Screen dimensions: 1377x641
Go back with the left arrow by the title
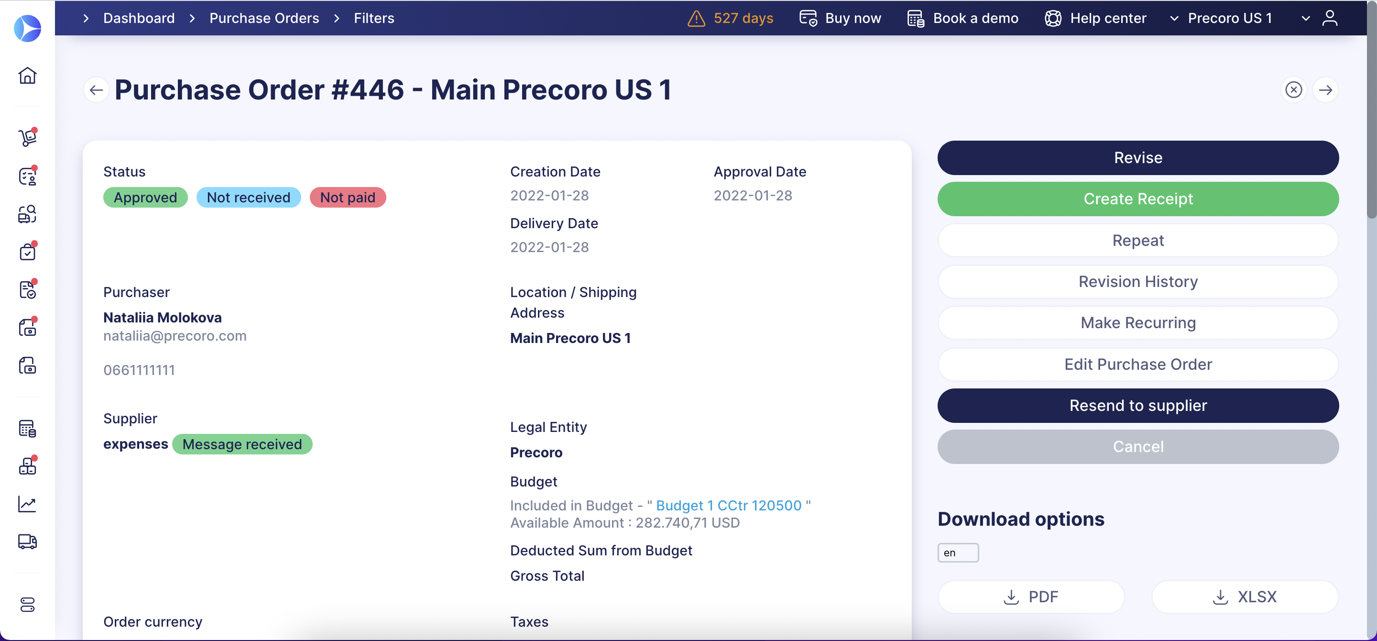[x=96, y=90]
